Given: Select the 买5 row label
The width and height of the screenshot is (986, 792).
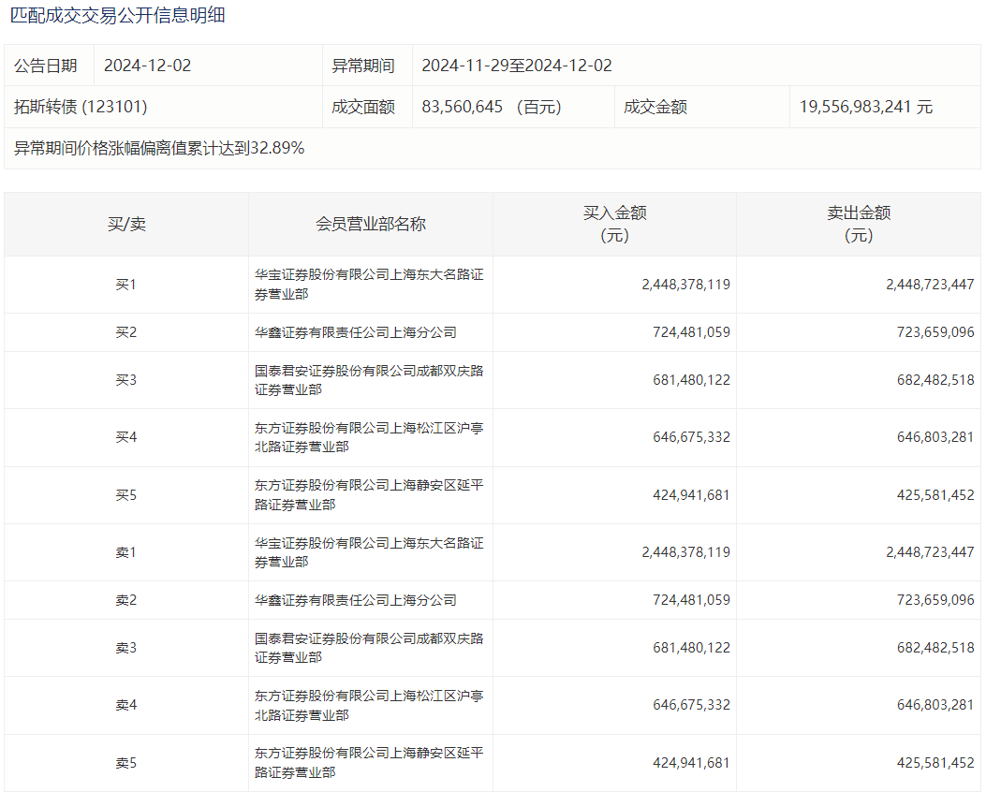Looking at the screenshot, I should [x=125, y=494].
